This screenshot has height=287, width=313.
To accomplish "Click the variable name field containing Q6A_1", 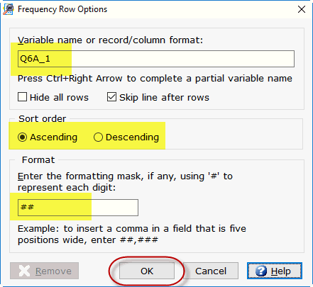I will pos(156,59).
